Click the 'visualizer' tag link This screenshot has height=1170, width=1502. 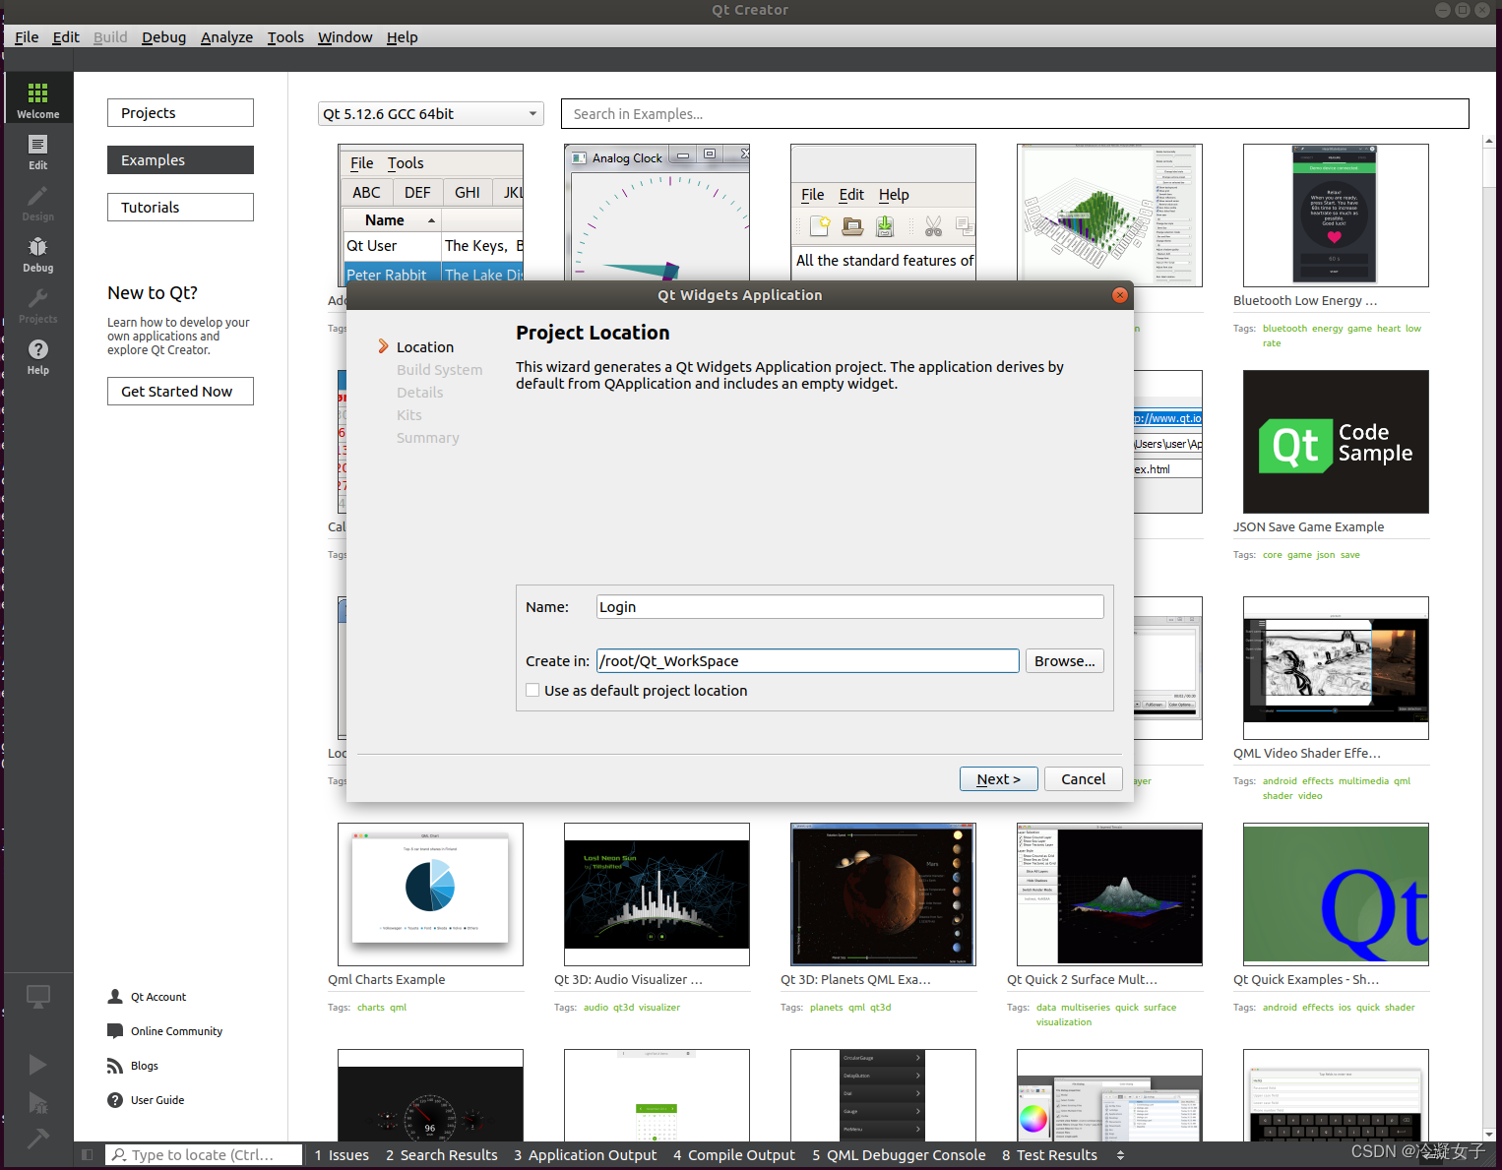coord(659,1008)
